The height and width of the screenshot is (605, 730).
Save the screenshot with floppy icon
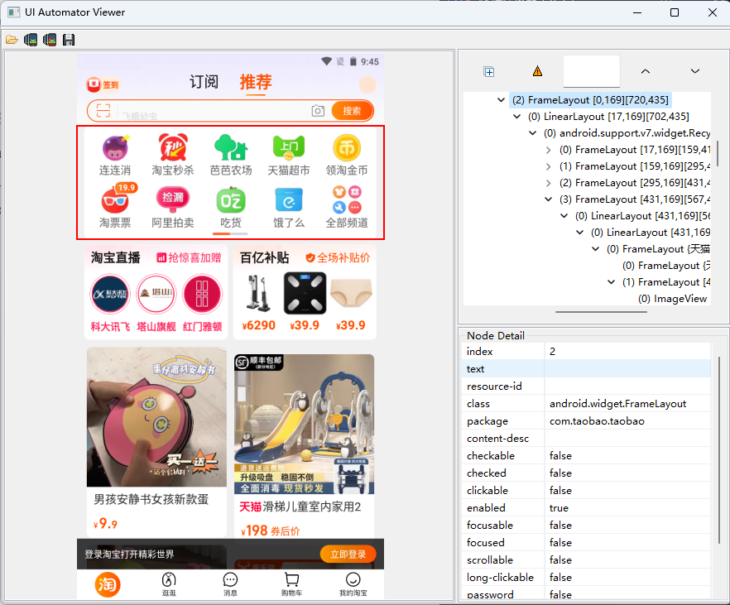(x=69, y=40)
